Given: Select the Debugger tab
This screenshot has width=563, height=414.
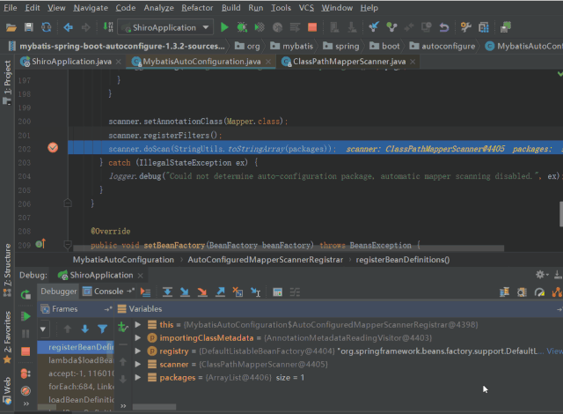Looking at the screenshot, I should [59, 292].
